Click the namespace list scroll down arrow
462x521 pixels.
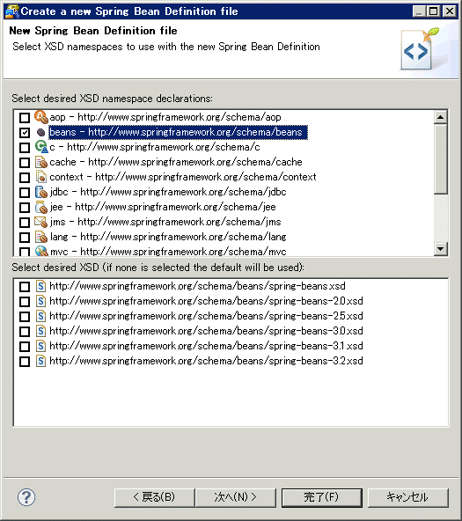(440, 248)
